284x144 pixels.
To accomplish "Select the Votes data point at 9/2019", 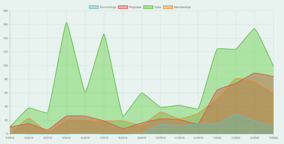I will point(142,93).
